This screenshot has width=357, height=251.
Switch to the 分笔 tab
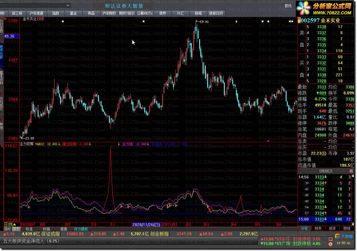tap(304, 228)
